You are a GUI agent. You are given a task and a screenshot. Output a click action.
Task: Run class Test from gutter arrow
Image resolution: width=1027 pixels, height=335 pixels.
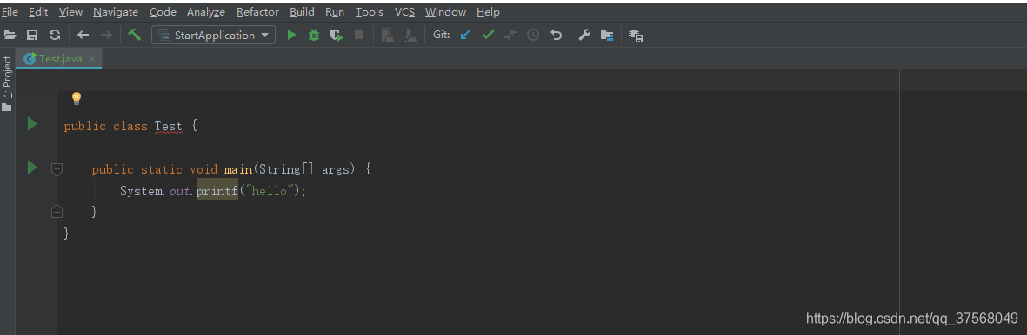click(x=32, y=123)
